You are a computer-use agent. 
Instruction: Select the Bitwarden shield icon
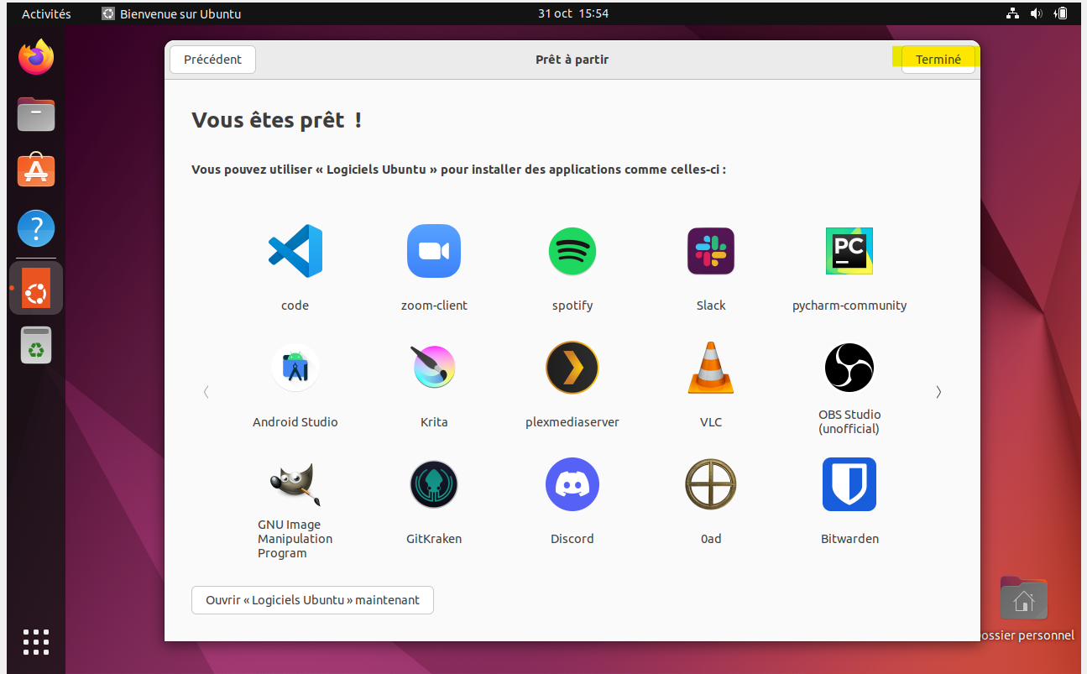[849, 484]
